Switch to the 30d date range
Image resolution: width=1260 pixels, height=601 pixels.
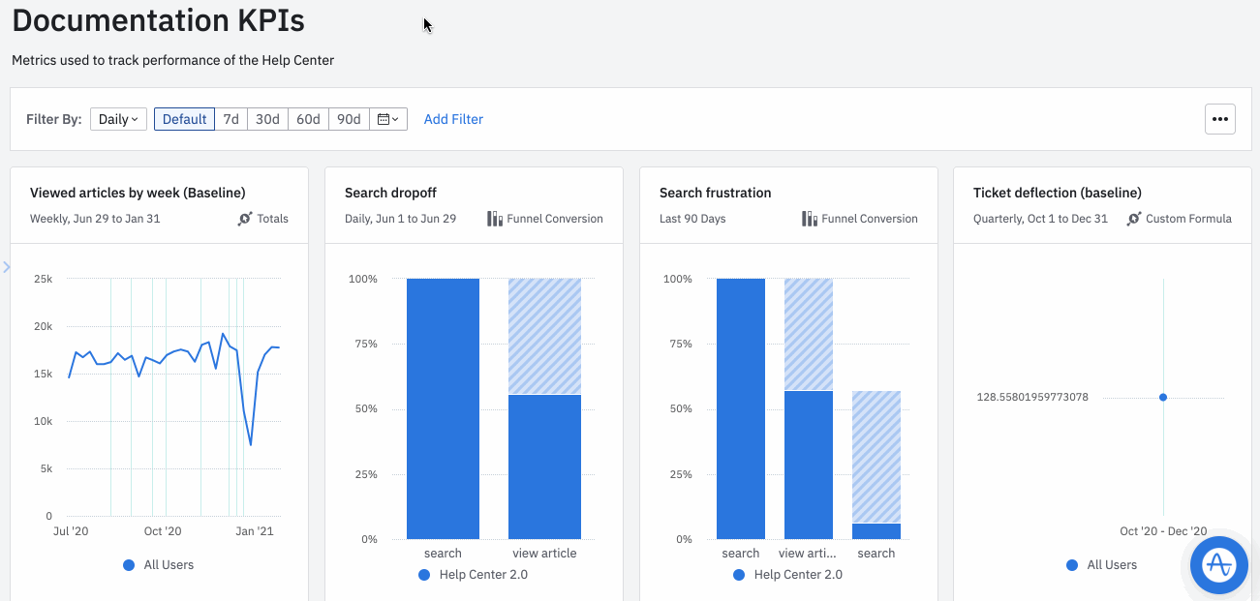(x=267, y=119)
